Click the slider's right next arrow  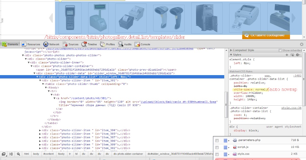[294, 18]
